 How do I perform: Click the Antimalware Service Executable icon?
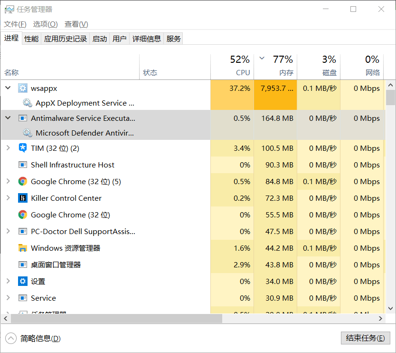pos(23,118)
